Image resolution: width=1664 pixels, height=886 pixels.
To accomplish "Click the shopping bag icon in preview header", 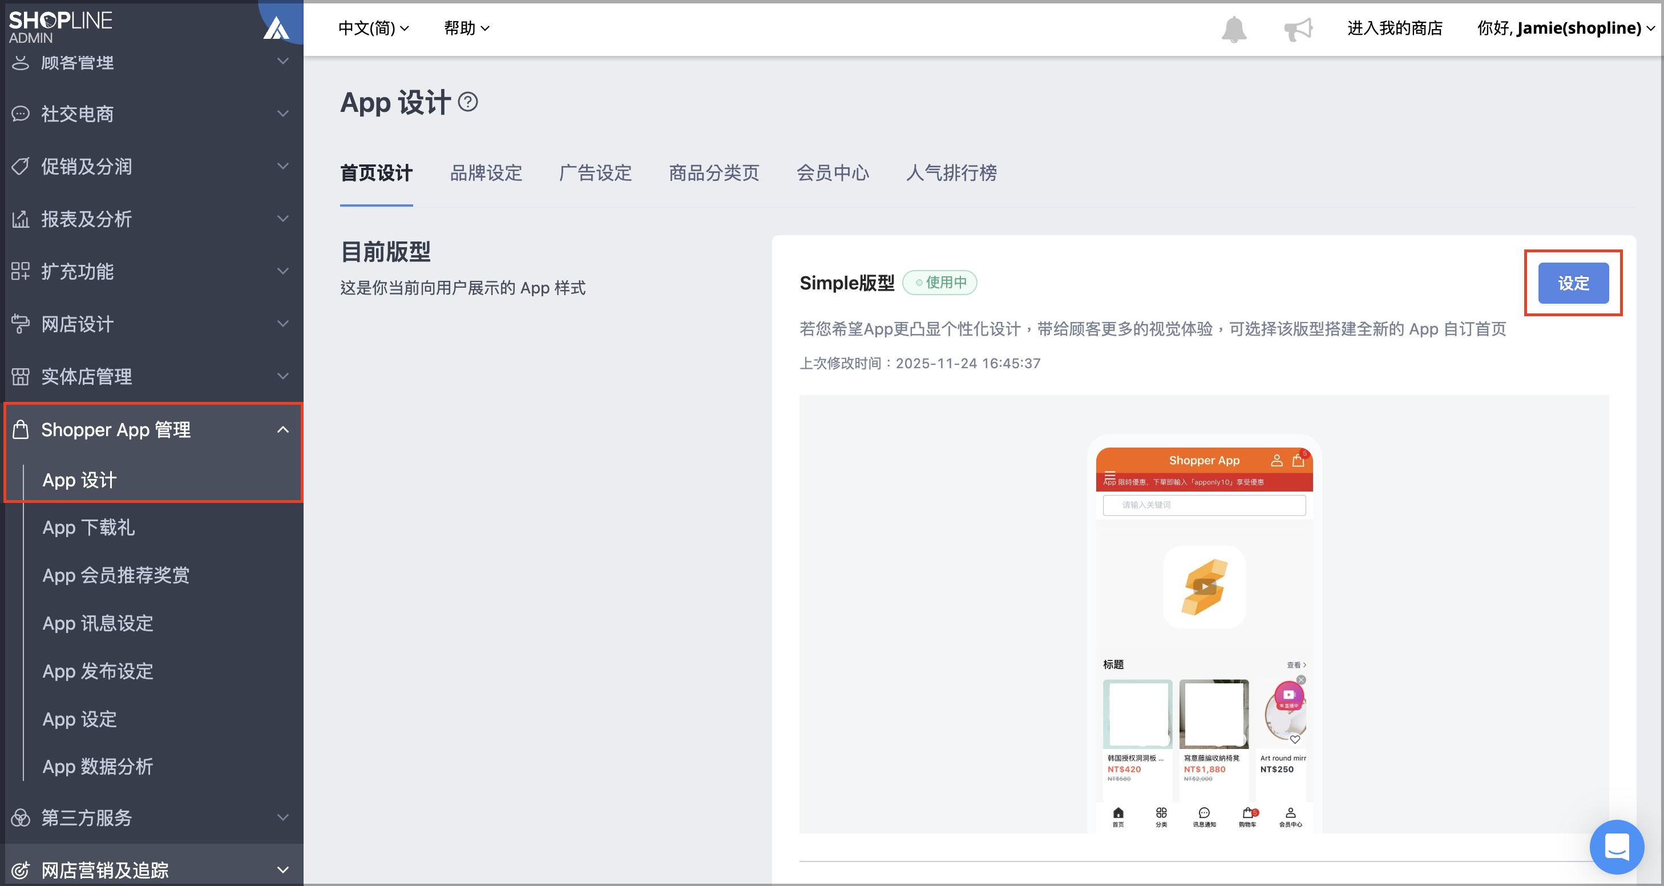I will point(1298,460).
